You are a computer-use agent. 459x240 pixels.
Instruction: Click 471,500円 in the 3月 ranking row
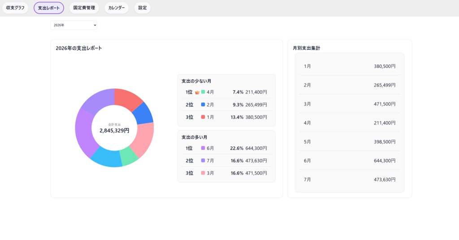pos(256,173)
